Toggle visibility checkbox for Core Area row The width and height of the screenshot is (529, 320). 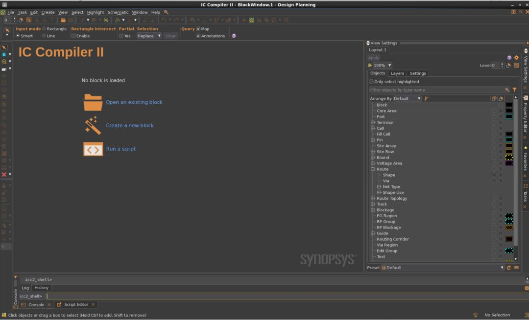point(494,111)
